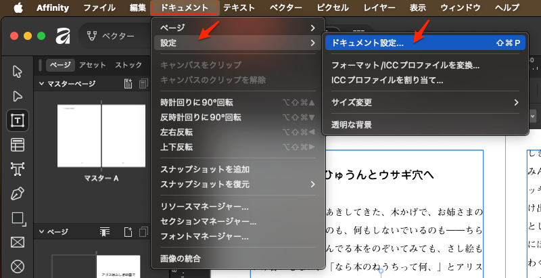Select the Node tool
Screen dimensions: 541x278
tap(18, 96)
